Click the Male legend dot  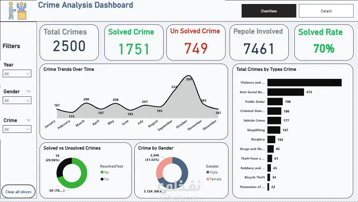[208, 172]
